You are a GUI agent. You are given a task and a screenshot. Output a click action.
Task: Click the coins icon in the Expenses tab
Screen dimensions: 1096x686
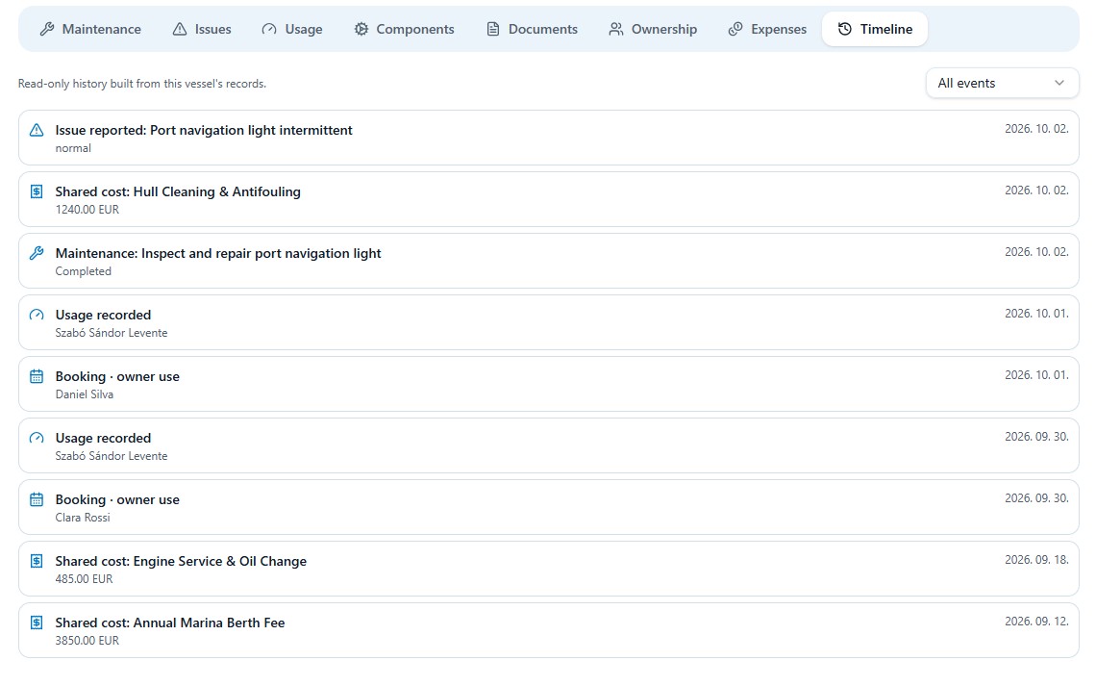click(735, 29)
